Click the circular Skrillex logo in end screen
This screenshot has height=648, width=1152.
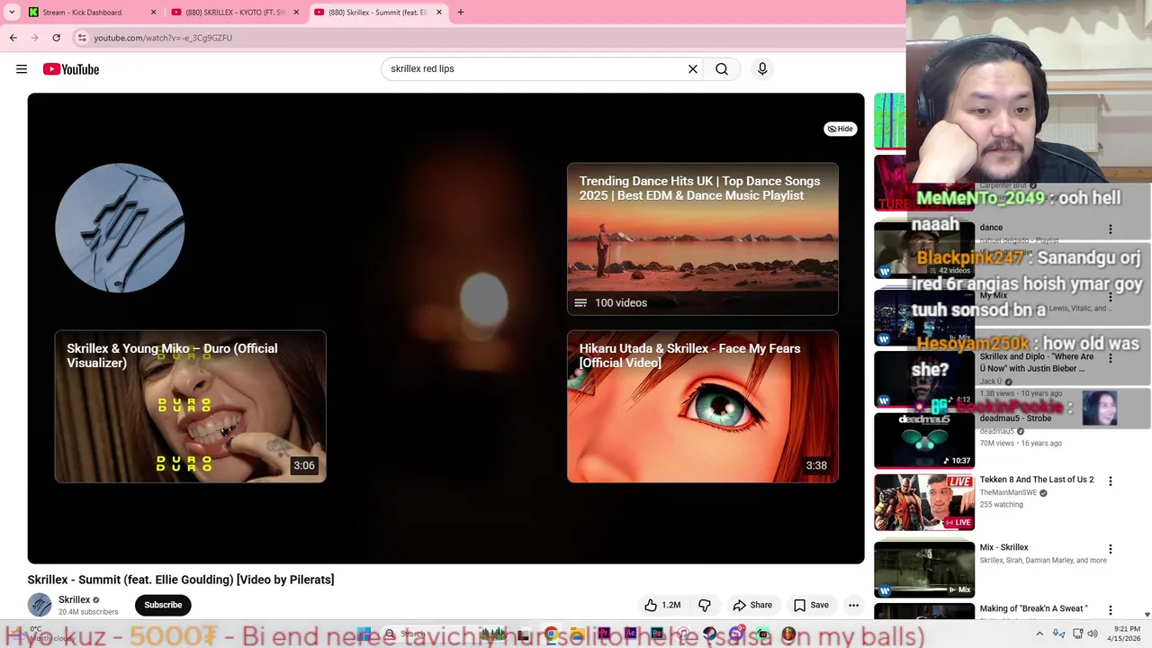coord(120,228)
